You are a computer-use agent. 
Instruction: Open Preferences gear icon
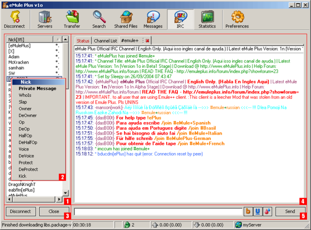coord(237,19)
